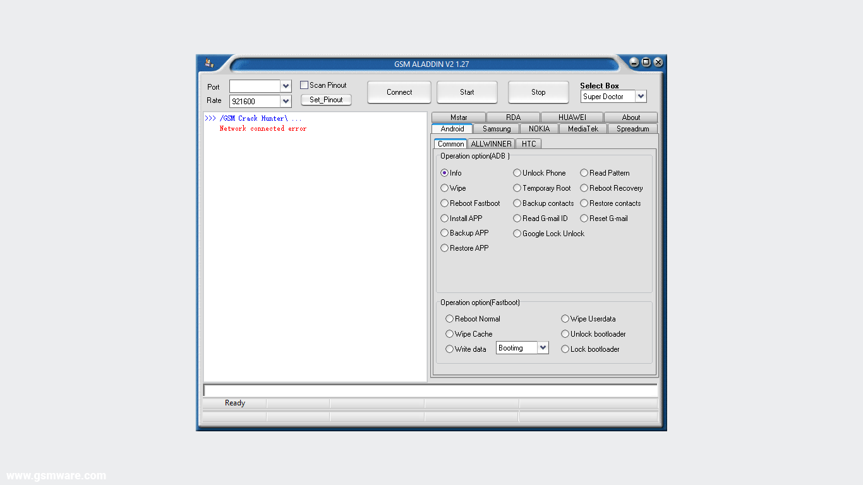This screenshot has width=863, height=485.
Task: Select the Info ADB option
Action: click(x=444, y=172)
